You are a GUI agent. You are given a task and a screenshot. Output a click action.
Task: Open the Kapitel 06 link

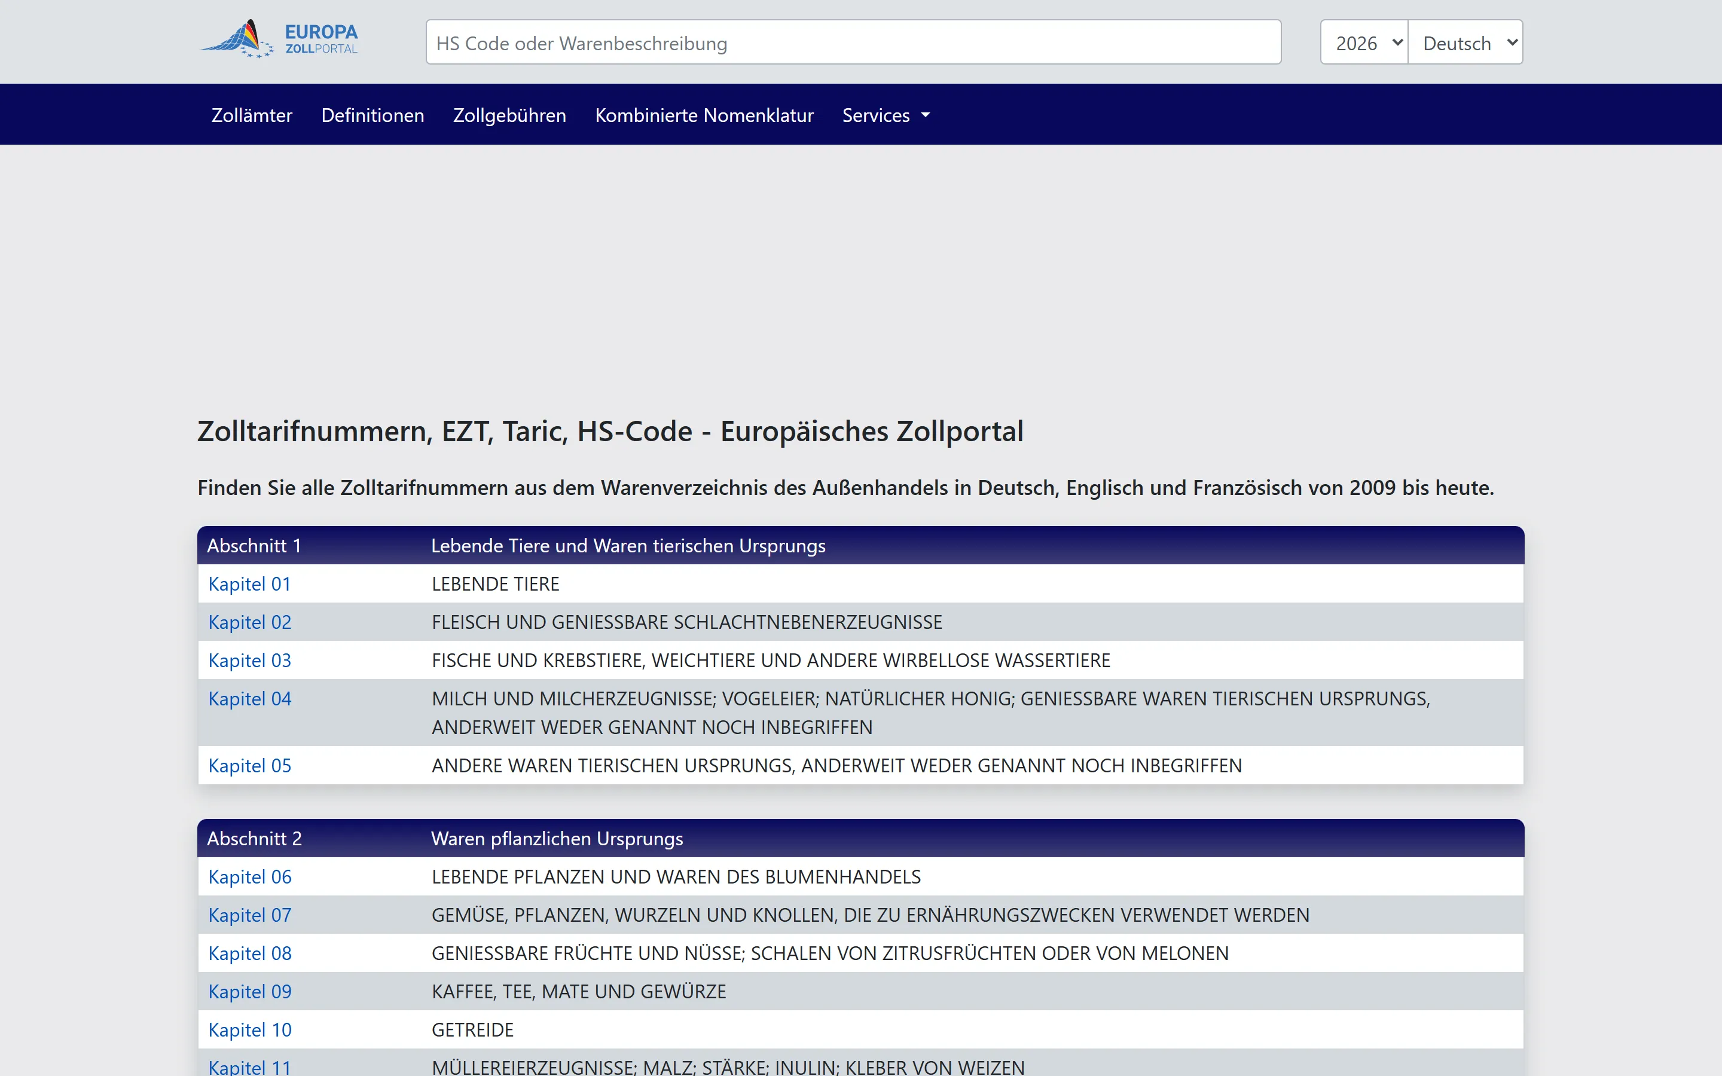pyautogui.click(x=250, y=877)
